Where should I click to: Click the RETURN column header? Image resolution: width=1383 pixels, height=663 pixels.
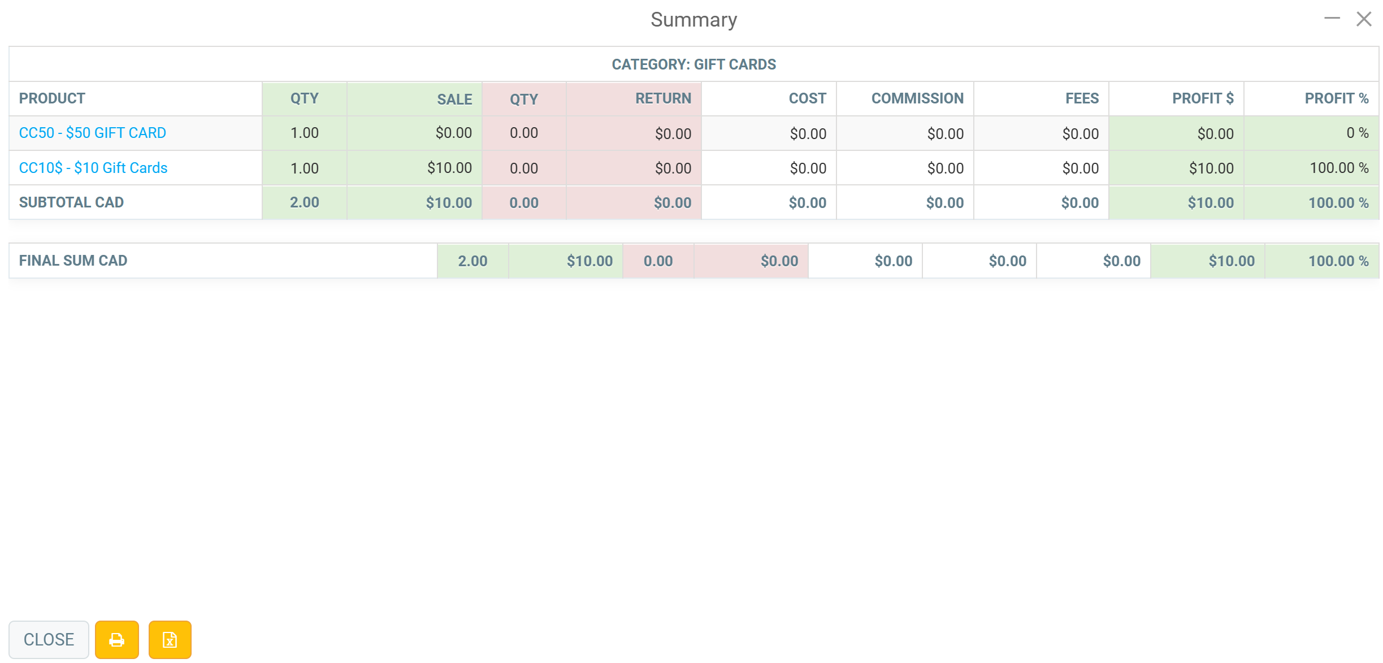click(663, 98)
